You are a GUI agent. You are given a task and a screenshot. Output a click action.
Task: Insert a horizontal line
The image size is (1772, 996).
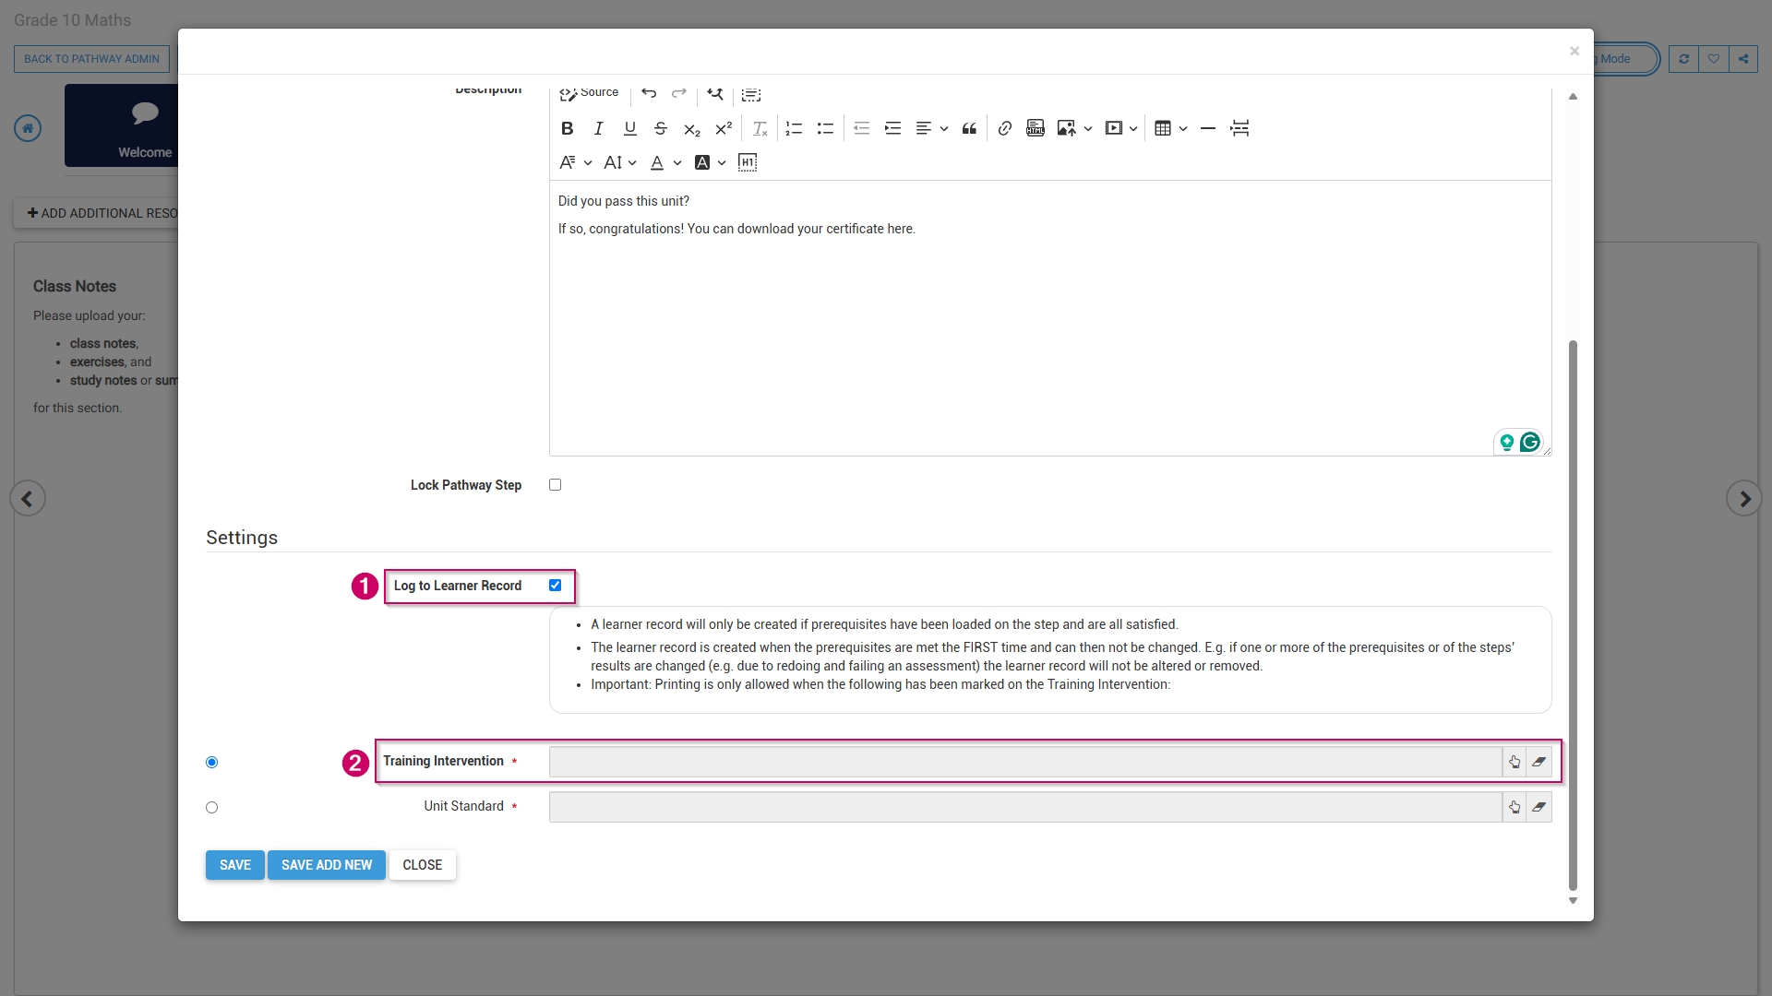point(1208,128)
